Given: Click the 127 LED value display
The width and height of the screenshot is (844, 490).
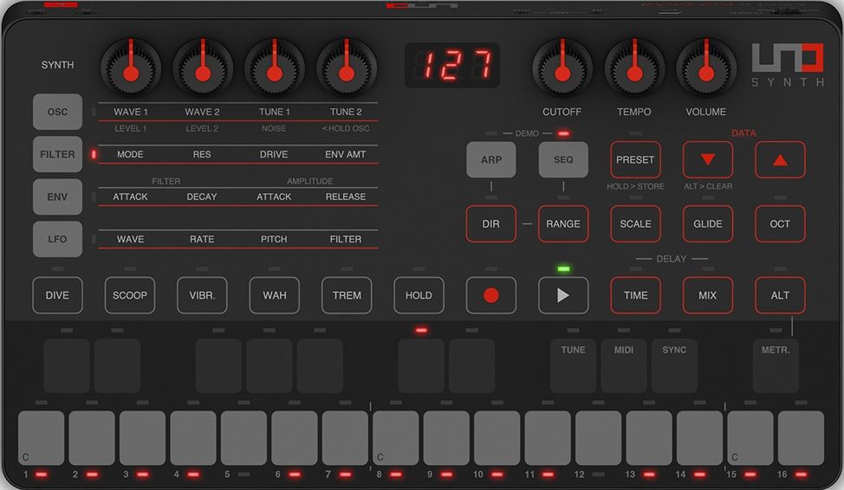Looking at the screenshot, I should [x=452, y=65].
